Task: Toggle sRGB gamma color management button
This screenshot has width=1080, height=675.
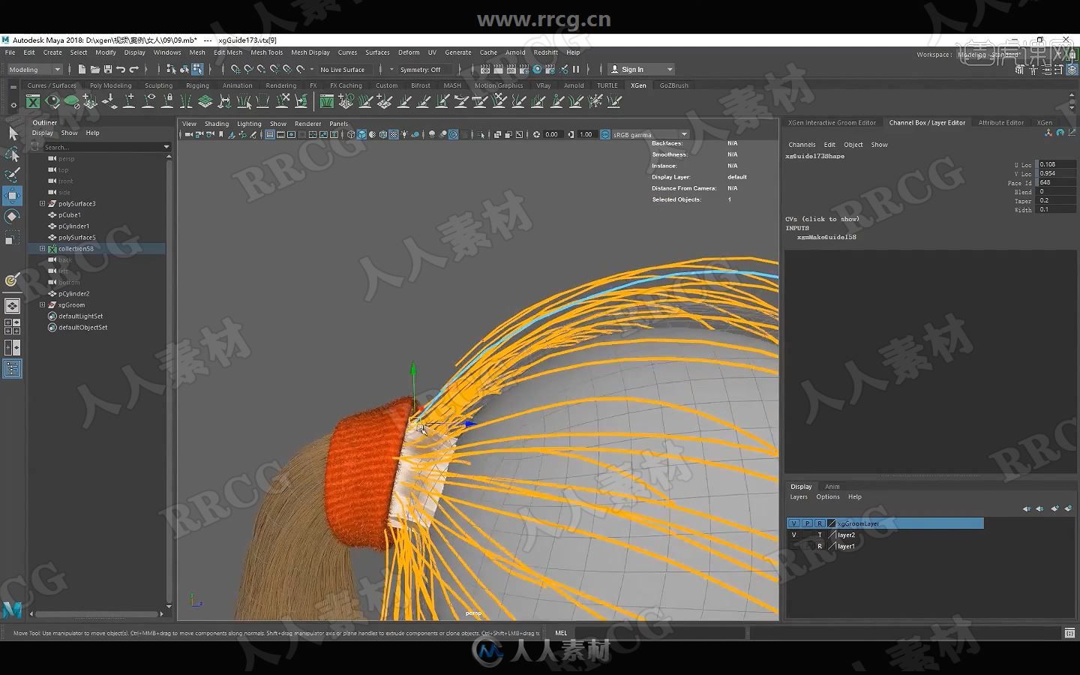Action: [606, 135]
